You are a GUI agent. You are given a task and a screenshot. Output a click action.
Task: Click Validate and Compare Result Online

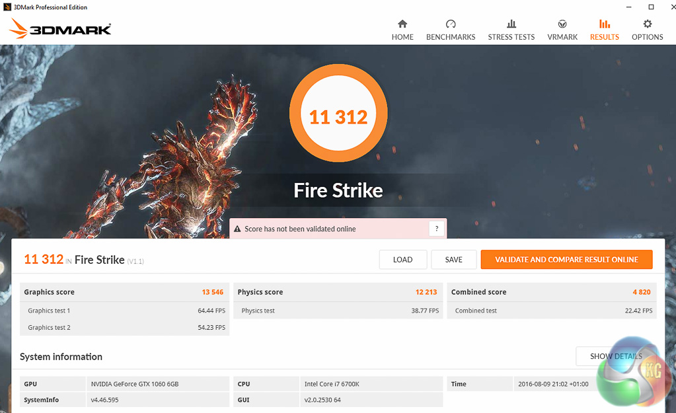coord(566,260)
